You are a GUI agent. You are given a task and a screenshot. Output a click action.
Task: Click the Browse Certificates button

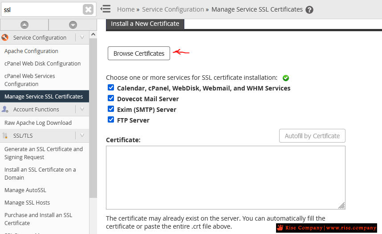tap(139, 53)
